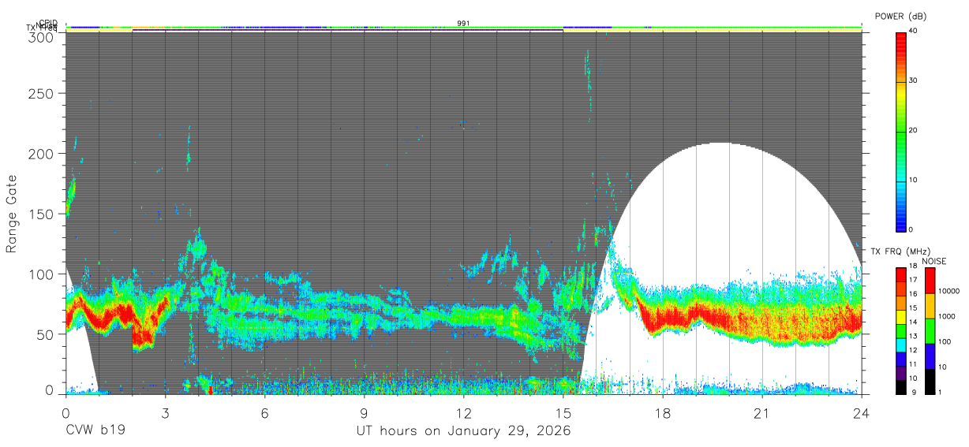Screen dimensions: 969x447
Task: Click the 20 dB tick on power scale
Action: [x=913, y=130]
